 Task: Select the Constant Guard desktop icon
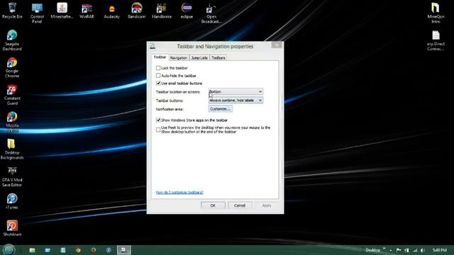[12, 94]
